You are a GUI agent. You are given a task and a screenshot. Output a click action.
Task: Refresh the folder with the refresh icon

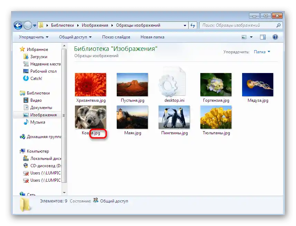pyautogui.click(x=193, y=25)
